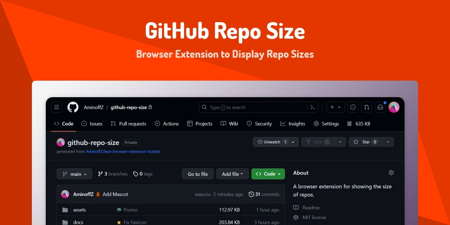Screen dimensions: 450x225
Task: Open the Security tab
Action: tap(259, 124)
